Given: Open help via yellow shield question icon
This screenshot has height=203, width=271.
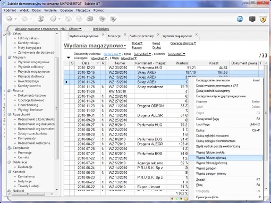Looking at the screenshot, I should (263, 19).
